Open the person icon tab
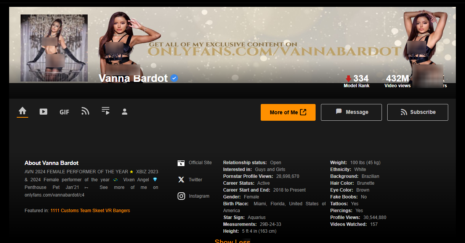Viewport: 465px width, 243px height. pos(124,112)
